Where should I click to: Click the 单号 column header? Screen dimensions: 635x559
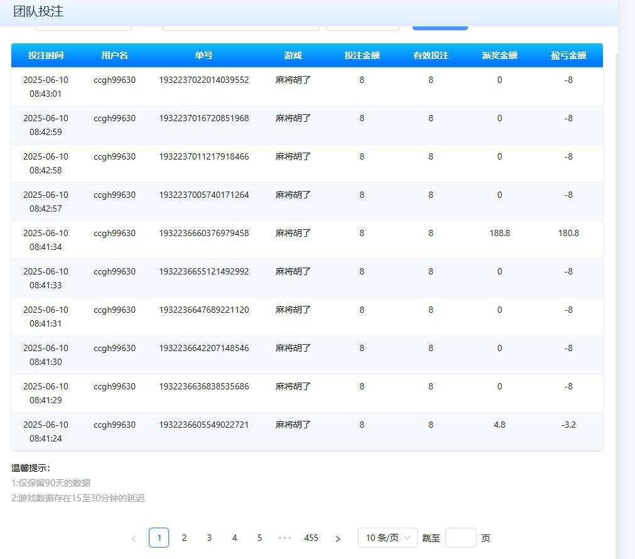204,55
